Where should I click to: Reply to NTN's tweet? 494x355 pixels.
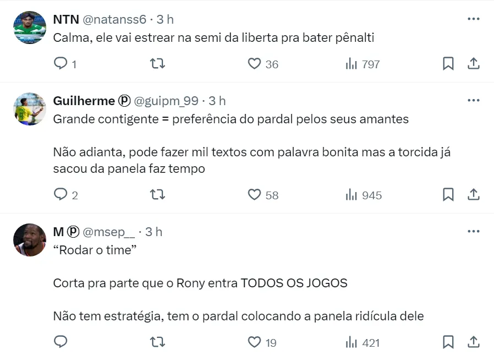[61, 64]
